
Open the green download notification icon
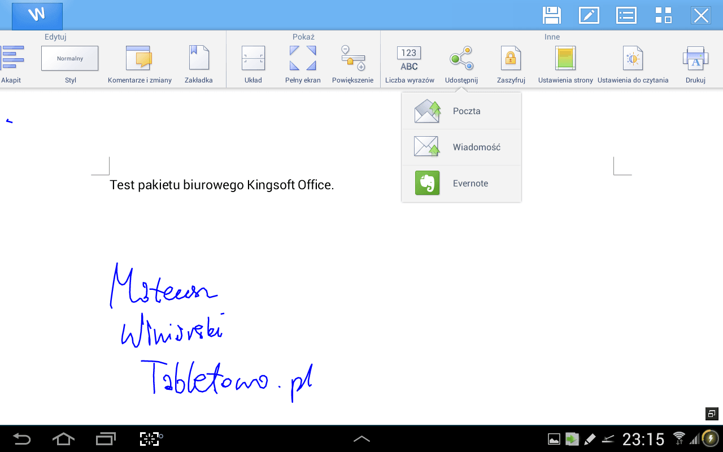[572, 439]
